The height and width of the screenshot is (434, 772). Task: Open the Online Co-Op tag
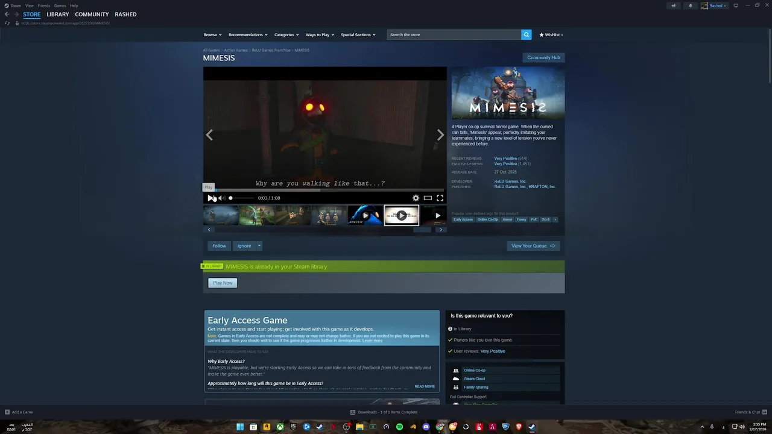pyautogui.click(x=487, y=219)
